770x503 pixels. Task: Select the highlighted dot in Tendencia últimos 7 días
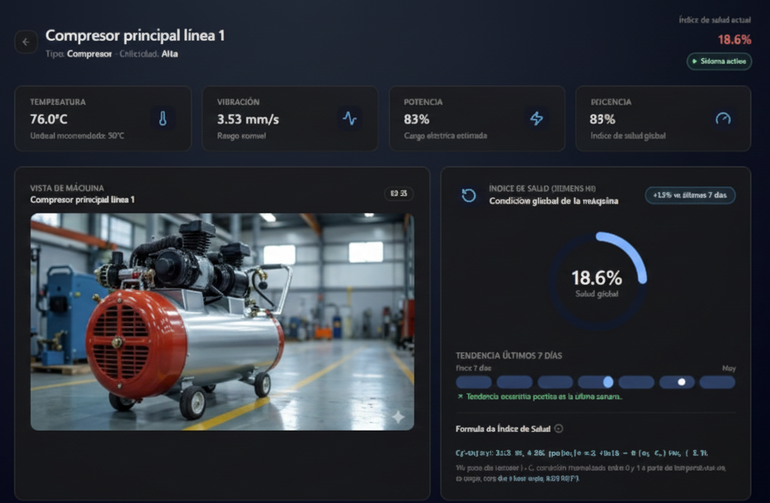pos(679,381)
